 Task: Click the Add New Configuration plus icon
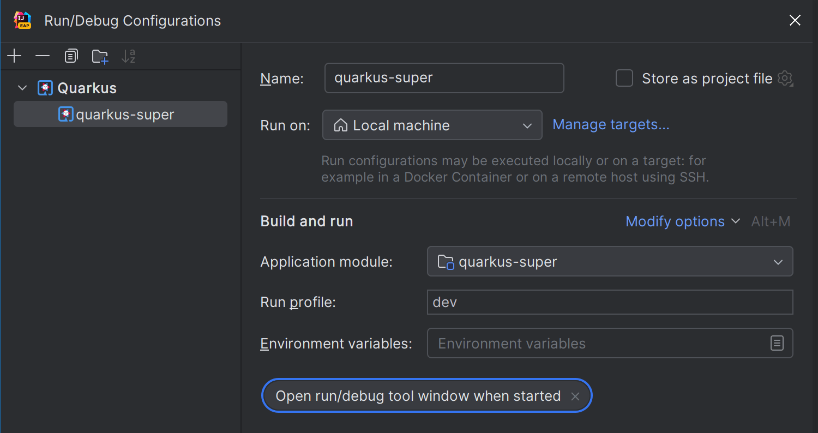coord(14,56)
